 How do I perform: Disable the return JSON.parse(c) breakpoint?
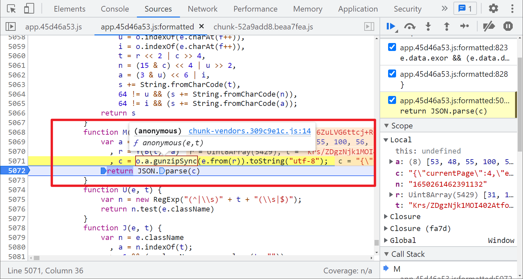coord(392,100)
